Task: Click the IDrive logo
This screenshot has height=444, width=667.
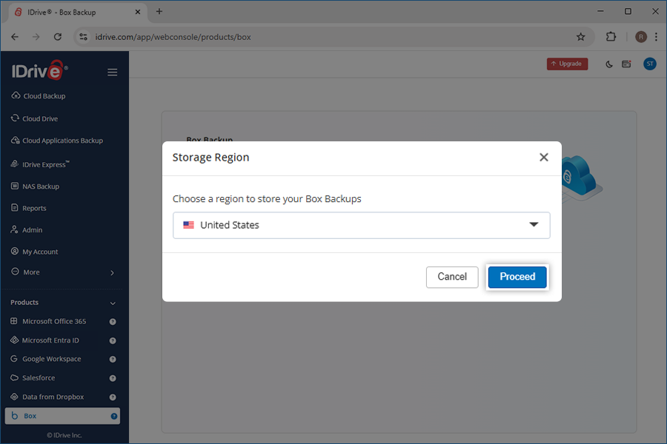Action: tap(39, 70)
